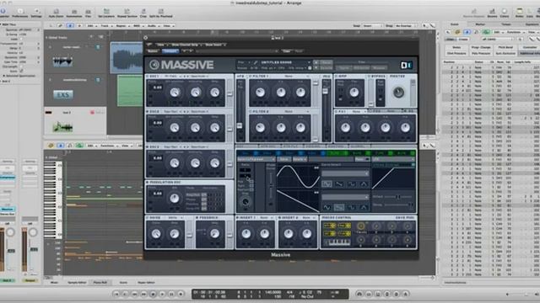Open the Massive File menu

241,62
